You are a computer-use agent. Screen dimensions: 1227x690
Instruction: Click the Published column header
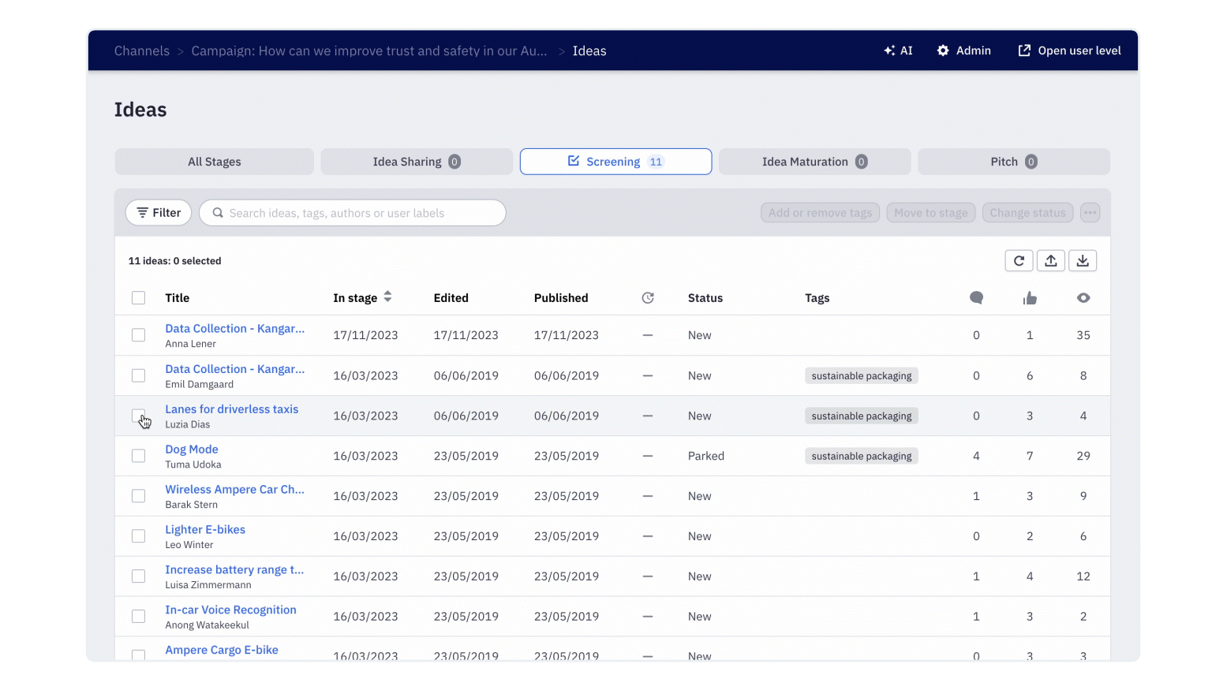click(561, 298)
